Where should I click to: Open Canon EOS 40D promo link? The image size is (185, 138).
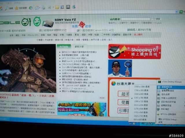click(95, 30)
